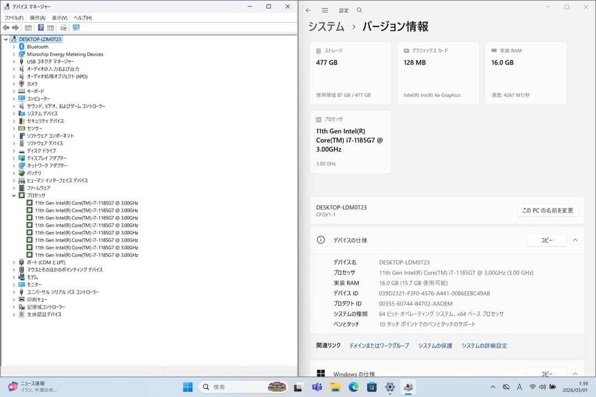Collapse the デバイスの仕様 section chevron
The width and height of the screenshot is (596, 397).
tap(577, 240)
